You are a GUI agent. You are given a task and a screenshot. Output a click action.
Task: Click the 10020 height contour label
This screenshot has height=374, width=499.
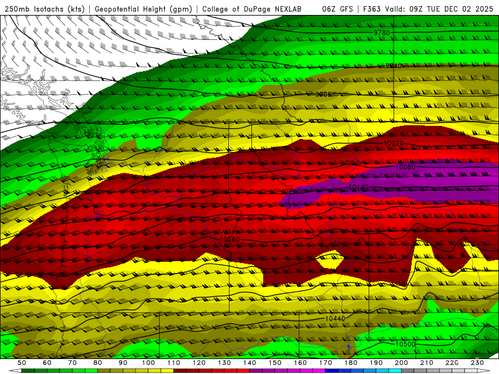click(394, 143)
